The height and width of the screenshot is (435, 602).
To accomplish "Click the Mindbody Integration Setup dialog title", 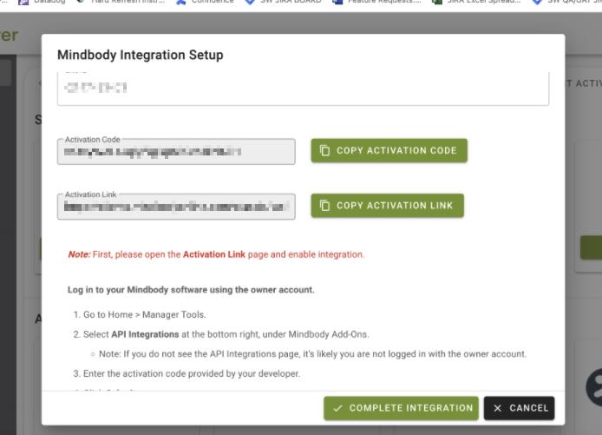I will (141, 55).
